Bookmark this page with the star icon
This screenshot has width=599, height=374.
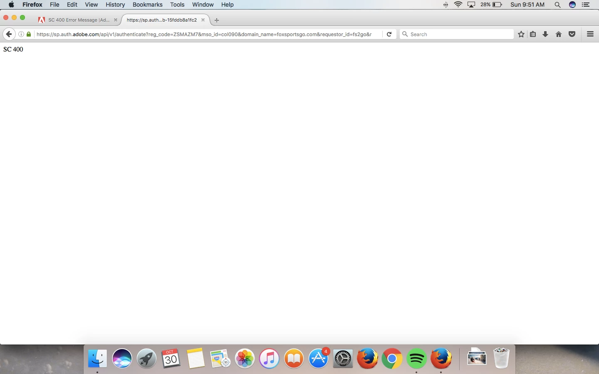click(x=521, y=34)
